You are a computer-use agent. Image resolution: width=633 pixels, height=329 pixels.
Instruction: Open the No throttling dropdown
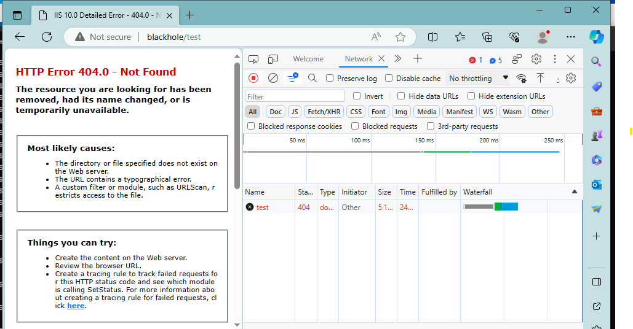click(478, 78)
